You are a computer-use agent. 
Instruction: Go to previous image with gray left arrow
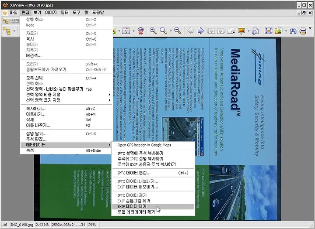pyautogui.click(x=190, y=31)
